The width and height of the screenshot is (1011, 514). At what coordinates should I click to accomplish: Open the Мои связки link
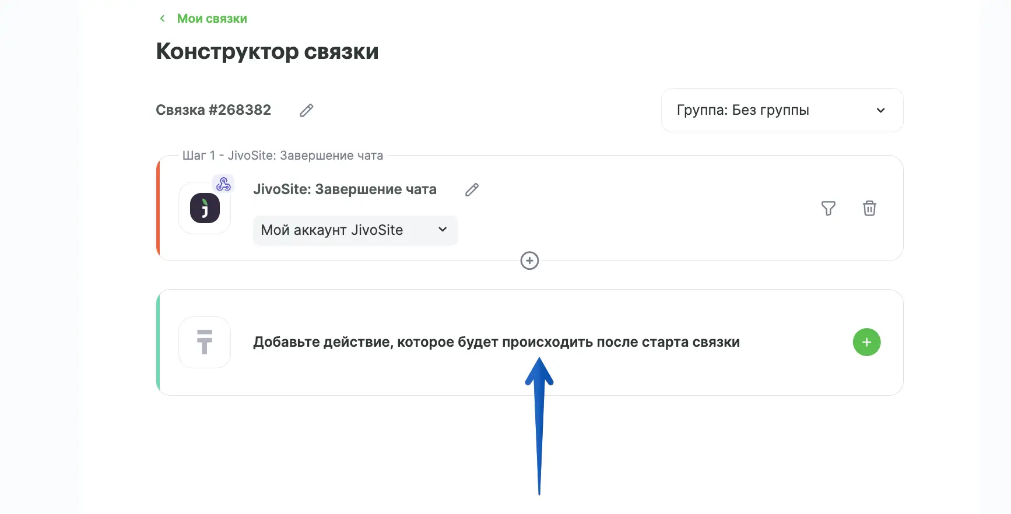[x=212, y=19]
